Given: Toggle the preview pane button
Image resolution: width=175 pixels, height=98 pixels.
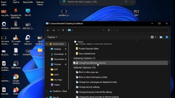Looking at the screenshot, I should click(161, 37).
